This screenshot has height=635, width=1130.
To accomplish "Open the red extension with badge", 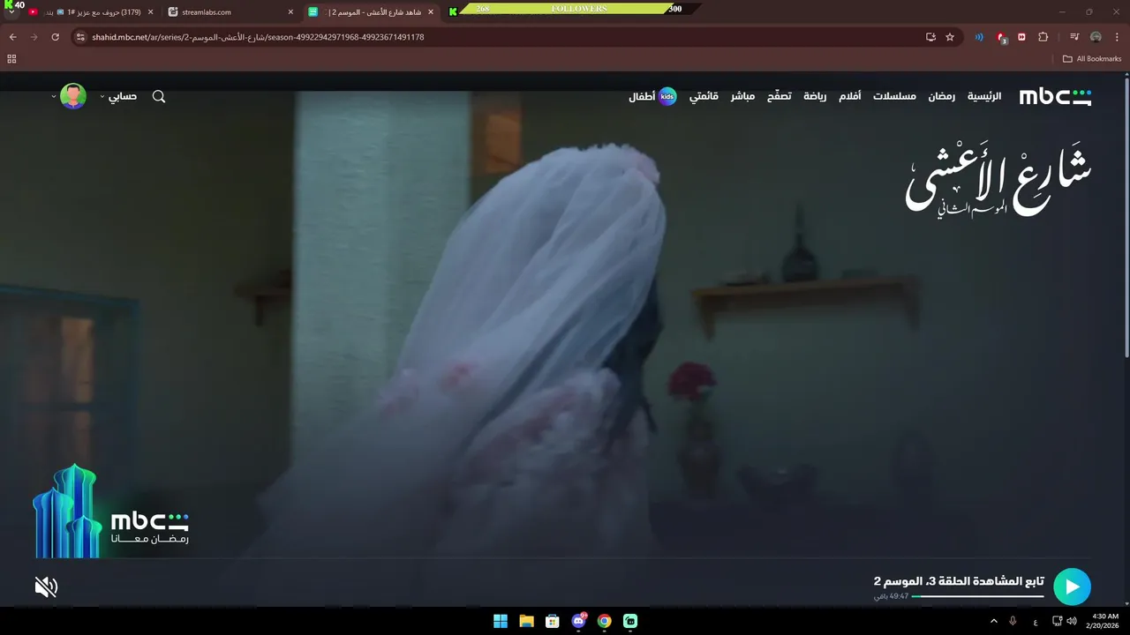I will 1001,37.
